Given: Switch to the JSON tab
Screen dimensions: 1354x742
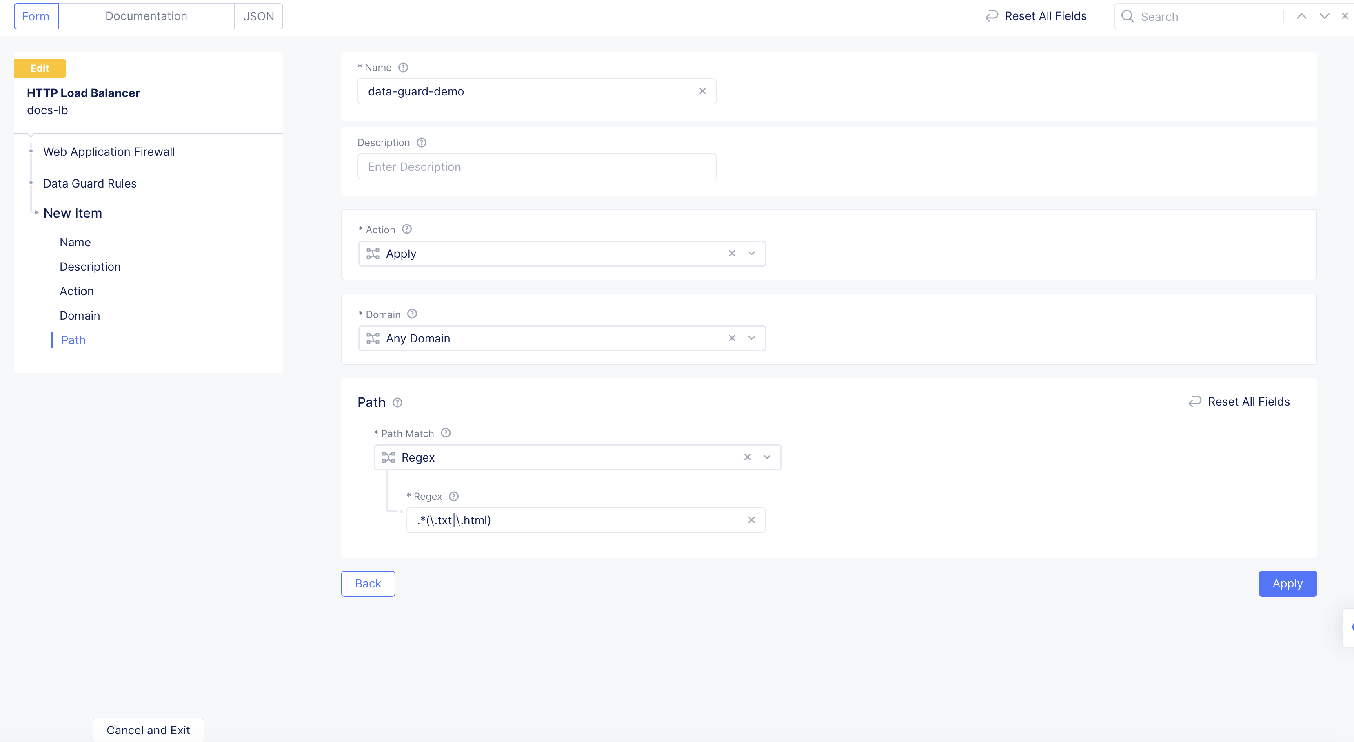Looking at the screenshot, I should [x=259, y=16].
